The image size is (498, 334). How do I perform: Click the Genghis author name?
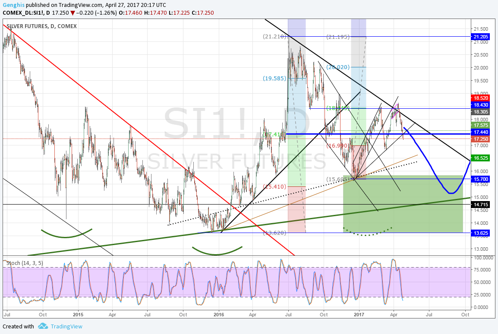[13, 5]
